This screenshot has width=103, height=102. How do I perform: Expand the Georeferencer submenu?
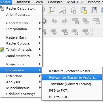pos(21,23)
